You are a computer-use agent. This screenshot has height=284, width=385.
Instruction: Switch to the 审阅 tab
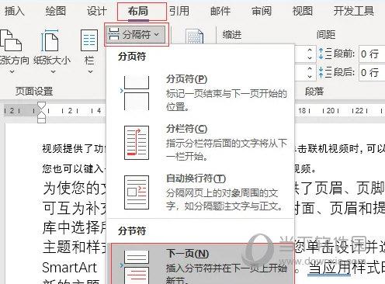click(x=262, y=12)
